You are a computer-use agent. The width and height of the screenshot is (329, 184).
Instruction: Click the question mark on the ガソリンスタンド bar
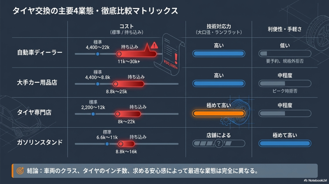219,143
